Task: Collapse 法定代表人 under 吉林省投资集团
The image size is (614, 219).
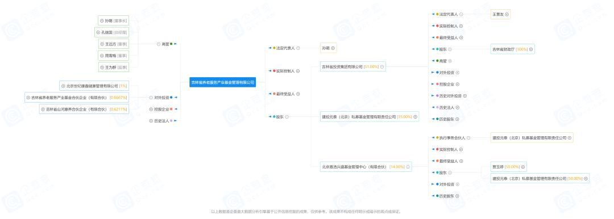Action: 461,14
